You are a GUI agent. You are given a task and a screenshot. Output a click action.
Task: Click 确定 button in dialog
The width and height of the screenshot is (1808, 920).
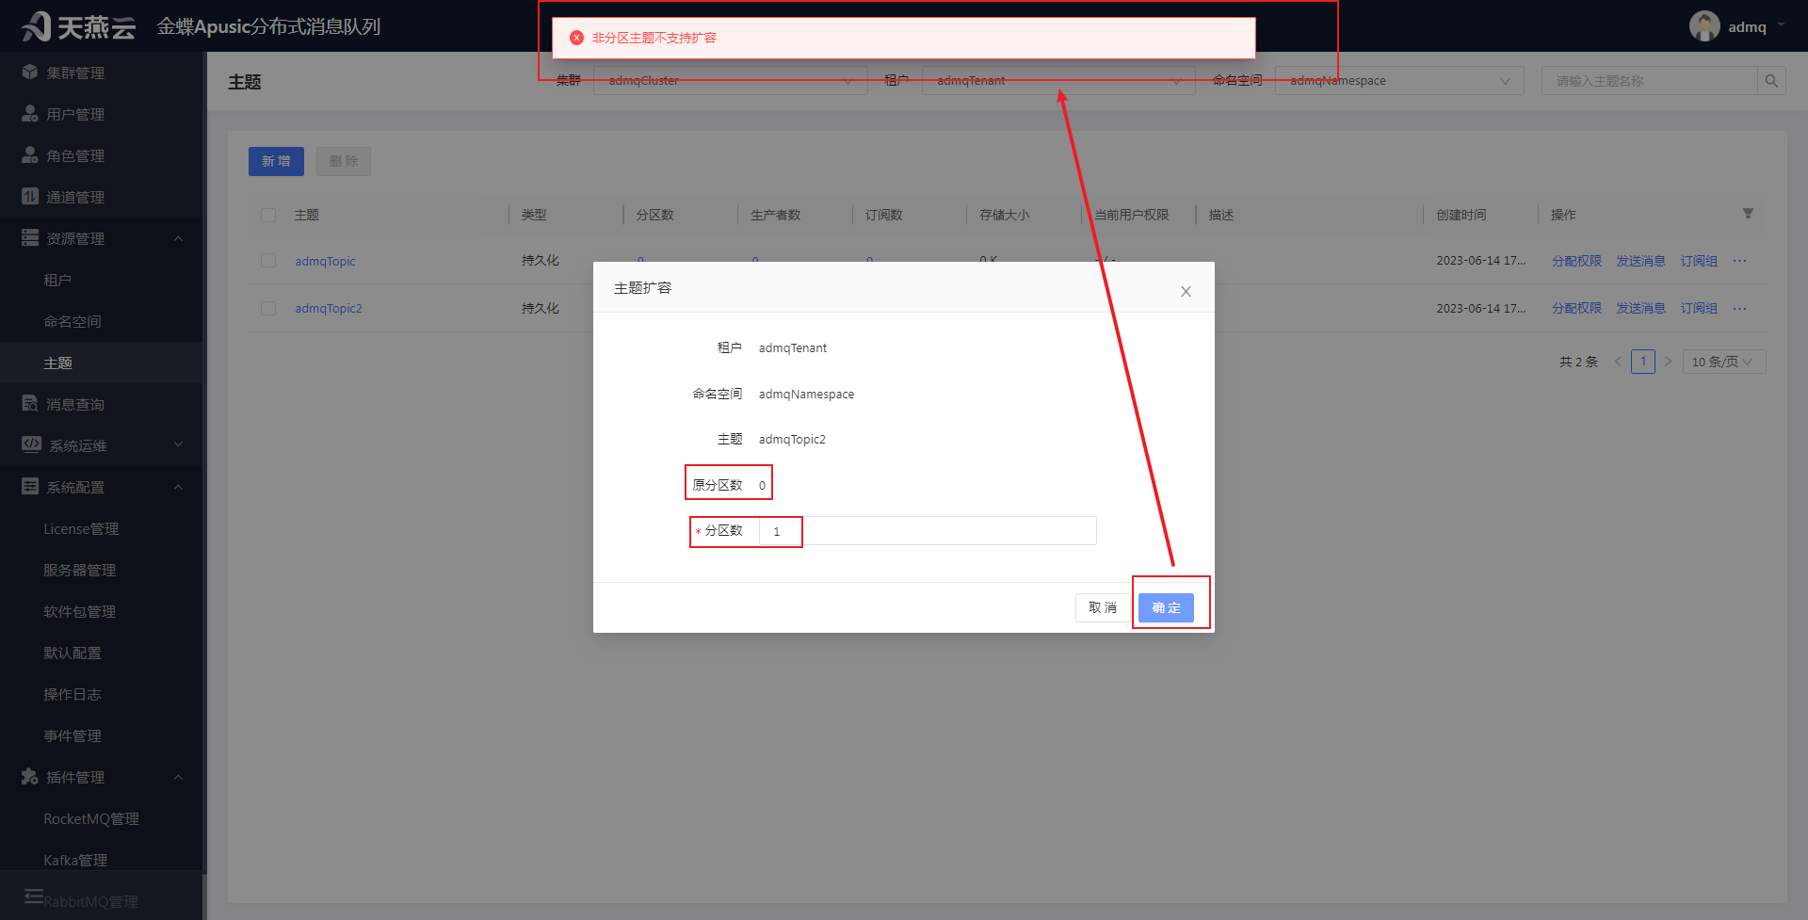coord(1166,607)
